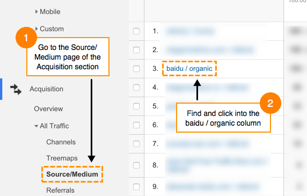The width and height of the screenshot is (307, 196).
Task: Click the Acquisition arrows icon
Action: click(16, 90)
